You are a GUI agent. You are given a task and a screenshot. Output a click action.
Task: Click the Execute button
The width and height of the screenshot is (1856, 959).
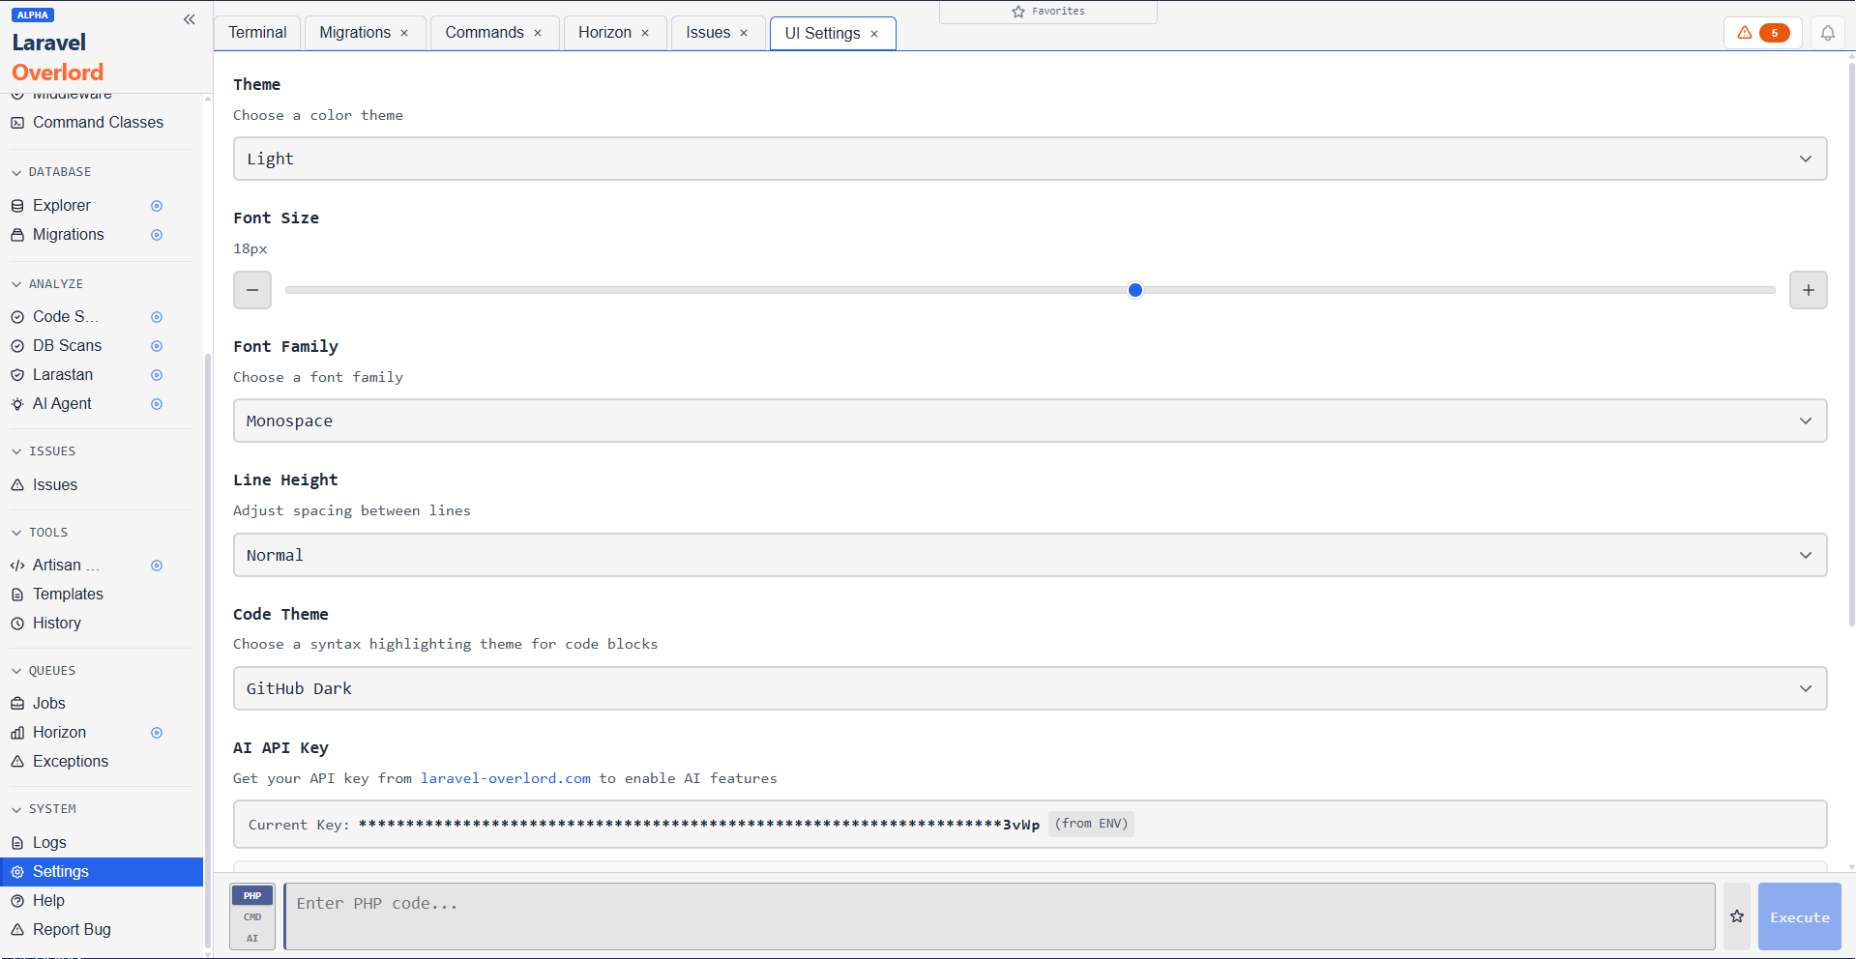[1798, 916]
